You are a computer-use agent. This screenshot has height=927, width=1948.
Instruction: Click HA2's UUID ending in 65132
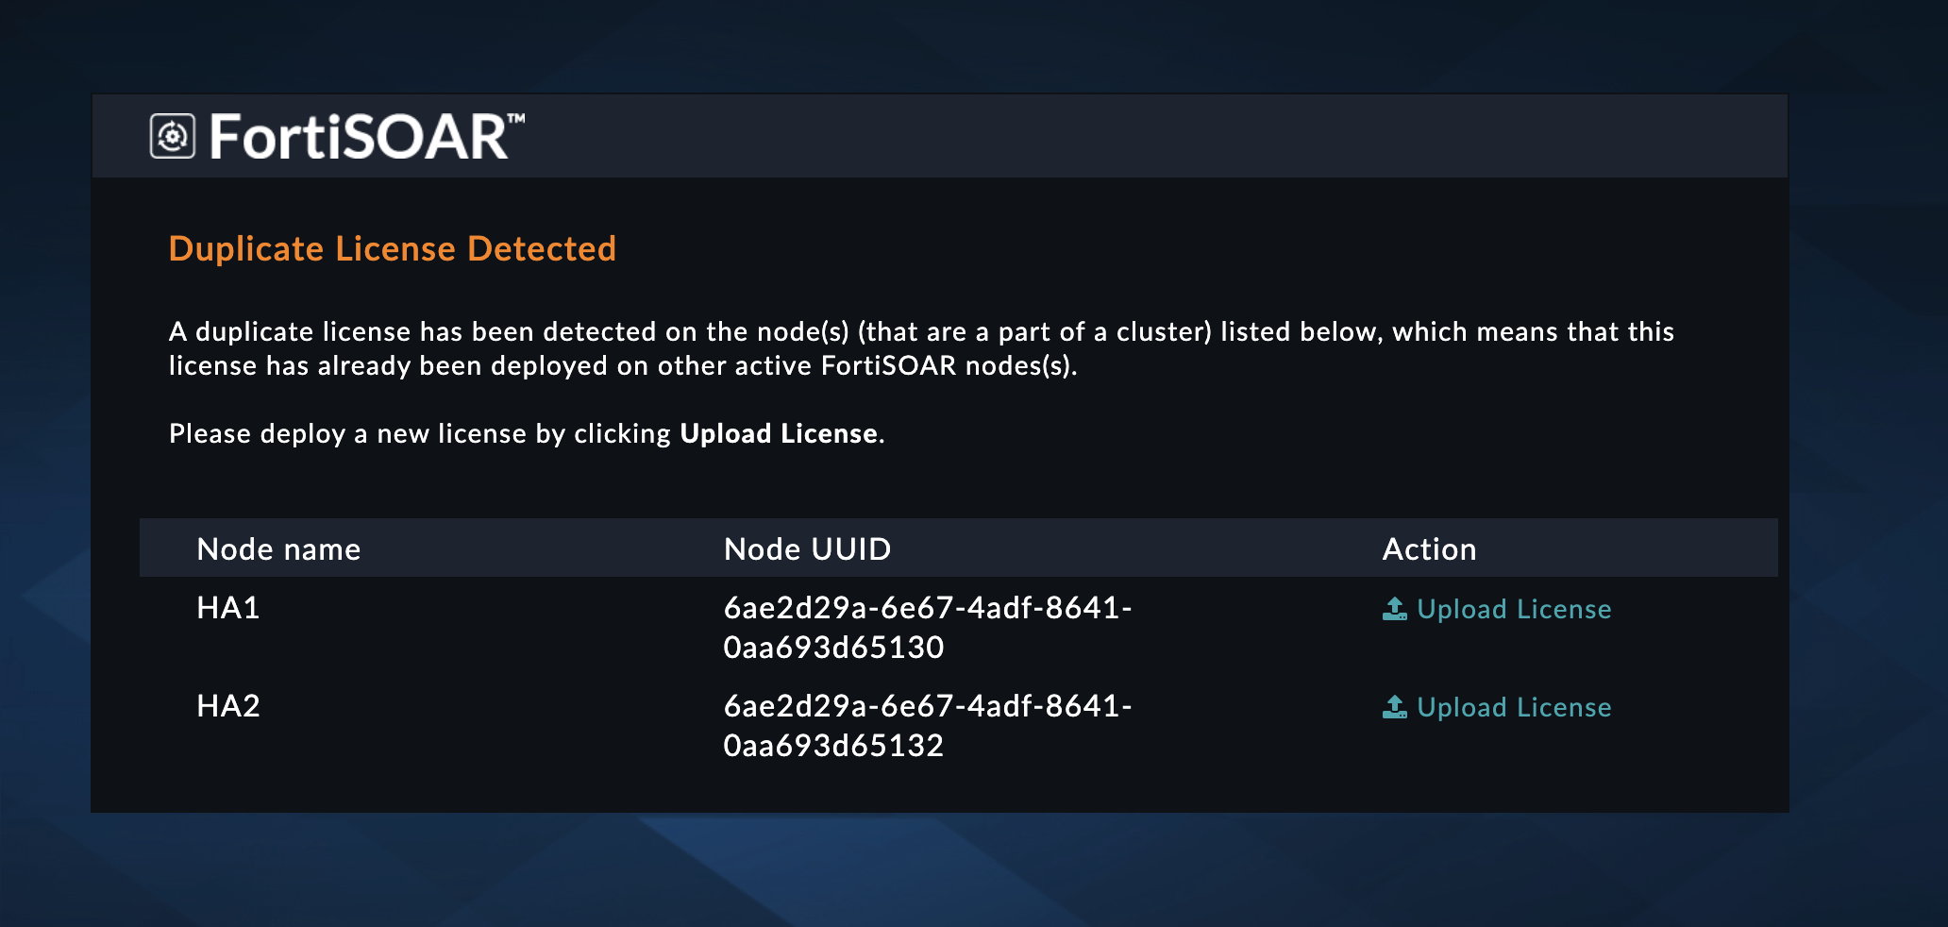928,725
